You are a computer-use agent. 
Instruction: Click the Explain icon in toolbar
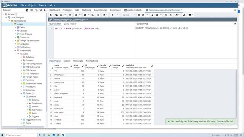tap(152, 15)
